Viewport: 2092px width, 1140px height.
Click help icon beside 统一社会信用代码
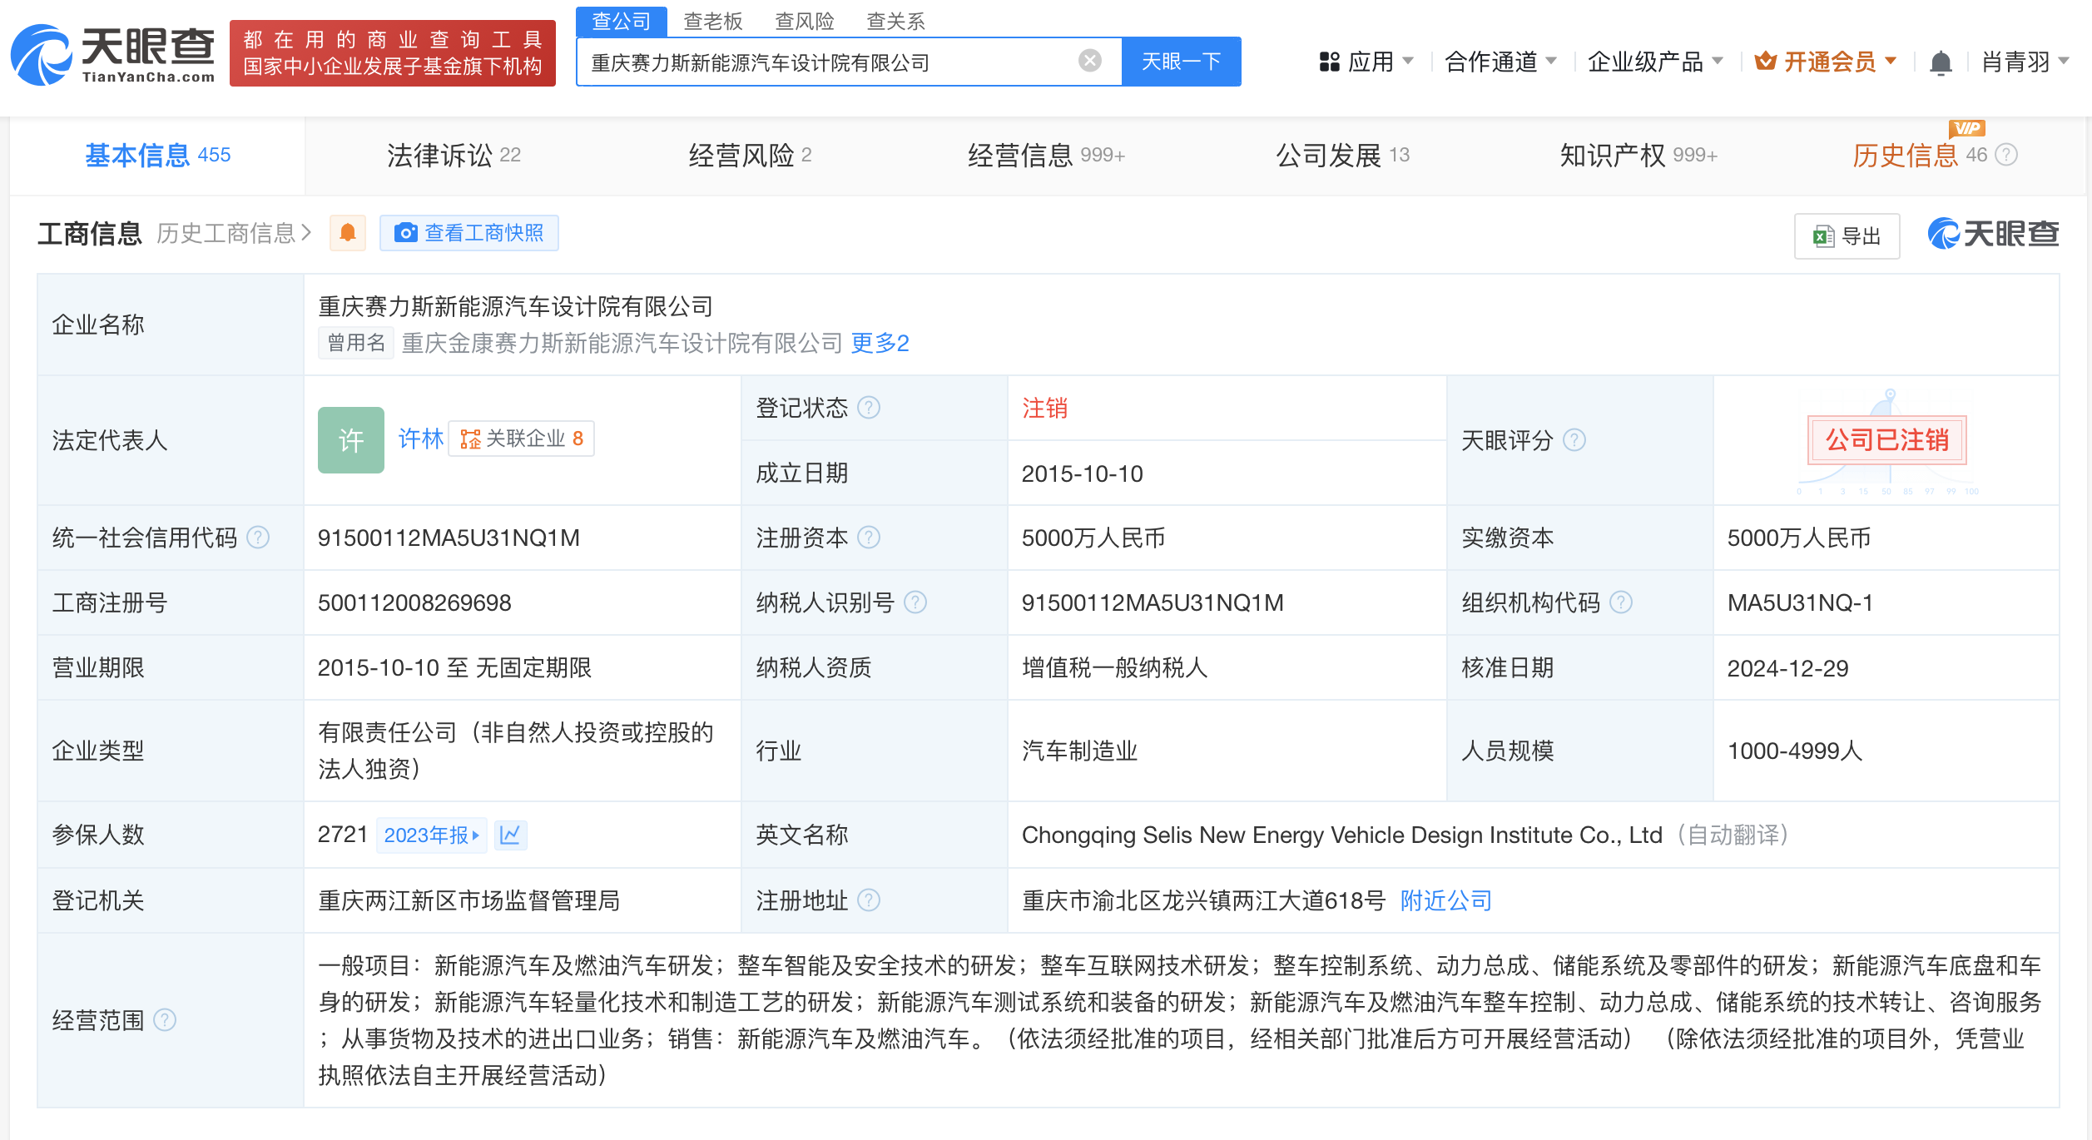tap(259, 538)
